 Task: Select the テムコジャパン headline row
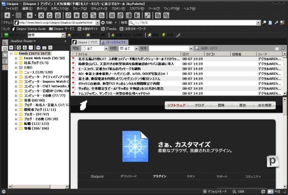click(x=176, y=93)
